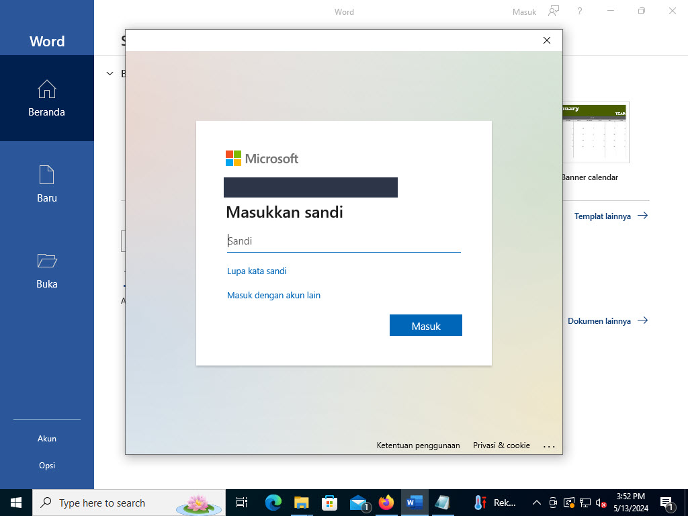
Task: Click the Lupa kata sandi link
Action: pyautogui.click(x=257, y=271)
